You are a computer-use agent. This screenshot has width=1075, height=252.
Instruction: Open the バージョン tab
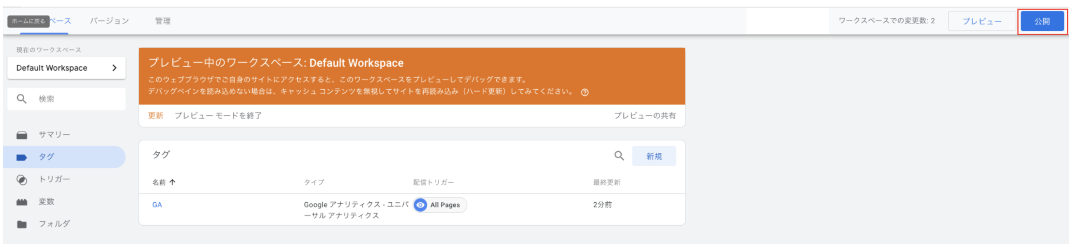(x=109, y=21)
